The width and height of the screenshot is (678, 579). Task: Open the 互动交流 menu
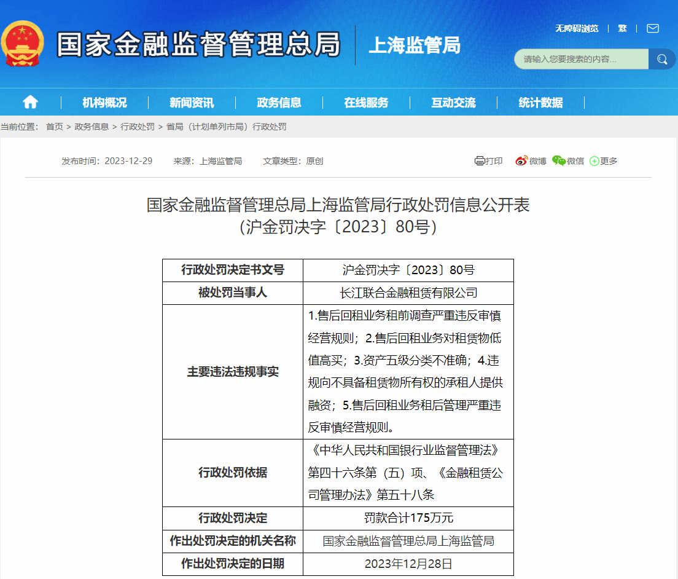(453, 103)
